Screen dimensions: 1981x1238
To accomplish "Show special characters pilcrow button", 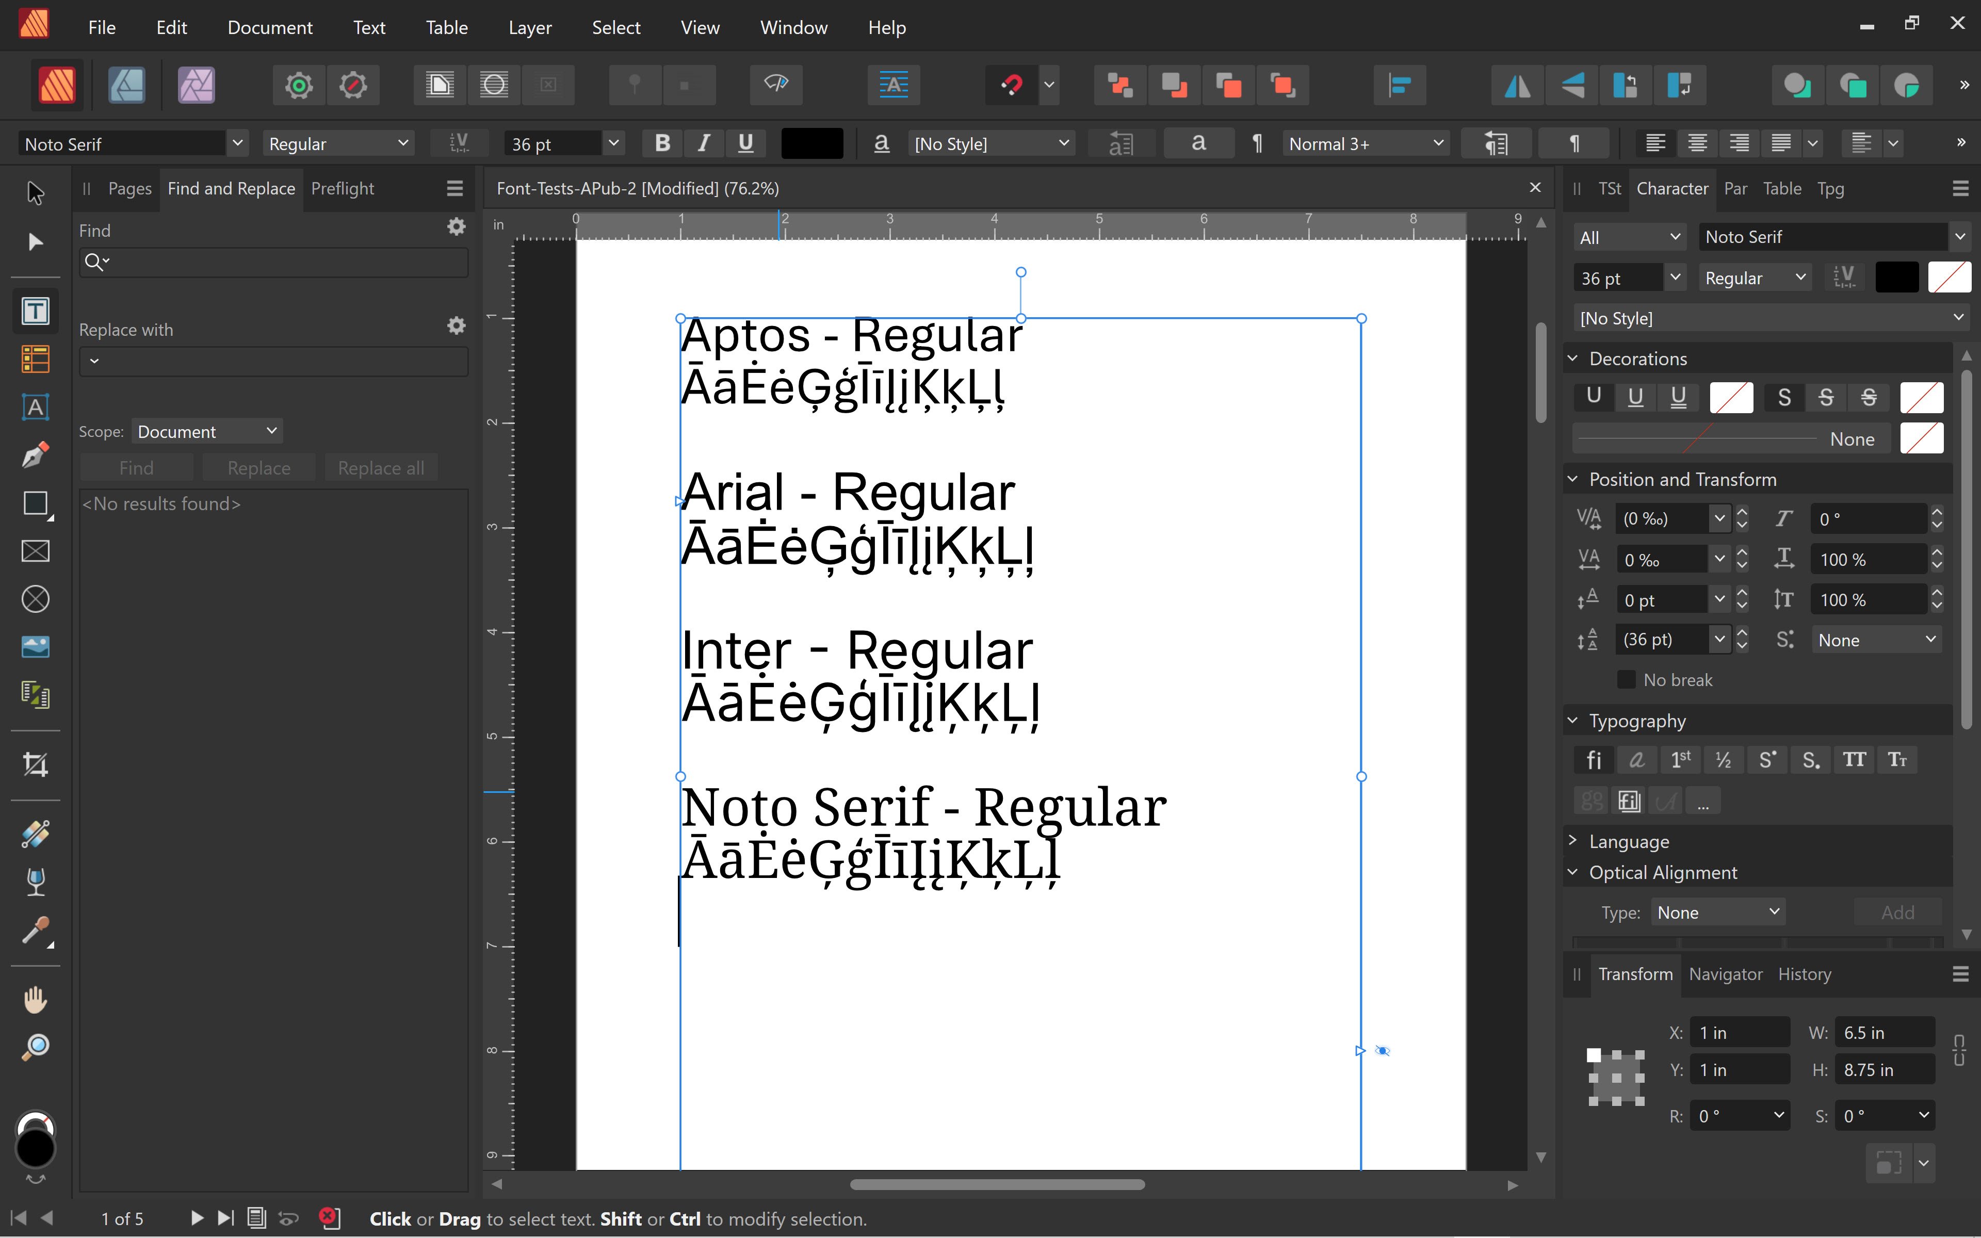I will tap(1573, 144).
